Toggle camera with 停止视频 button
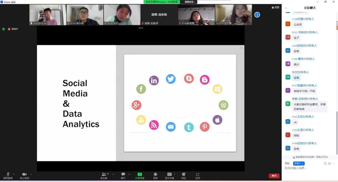 (24, 174)
